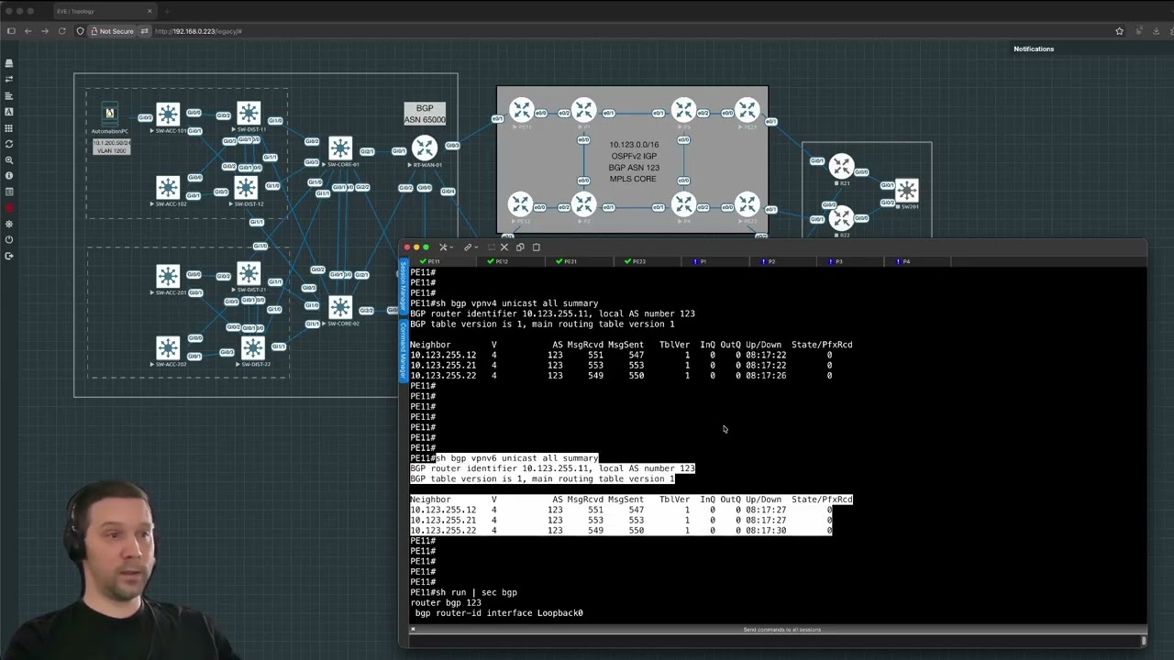This screenshot has height=660, width=1174.
Task: Open Networks list icon in EVE sidebar
Action: pyautogui.click(x=9, y=79)
